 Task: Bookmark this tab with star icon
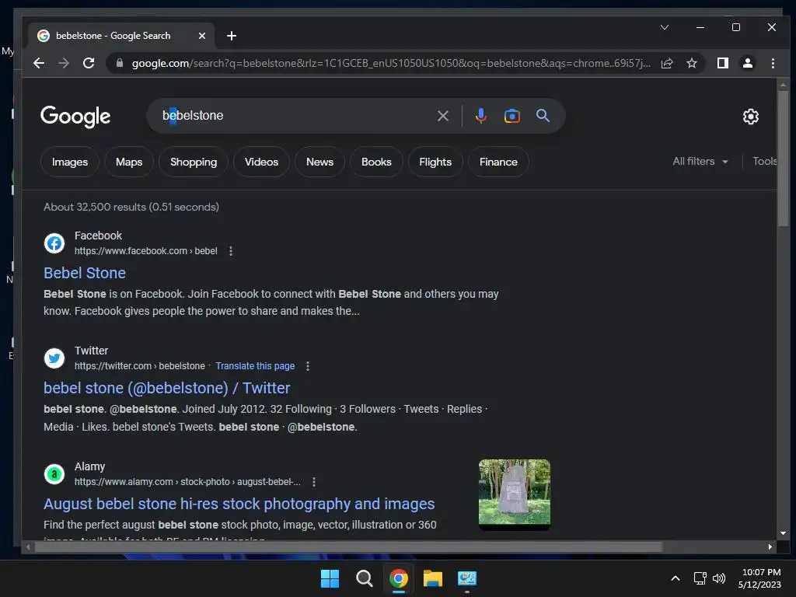point(691,63)
